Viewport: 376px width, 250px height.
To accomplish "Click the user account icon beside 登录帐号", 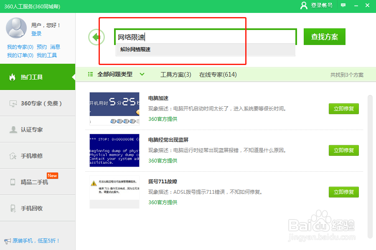I will [304, 5].
